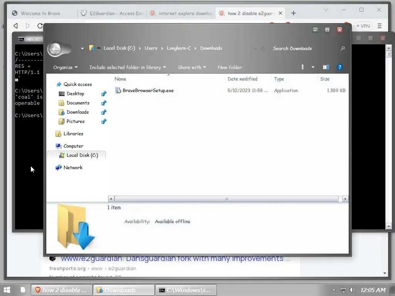Click horizontal scrollbar left arrow
Screen dimensions: 395x296
click(x=111, y=199)
